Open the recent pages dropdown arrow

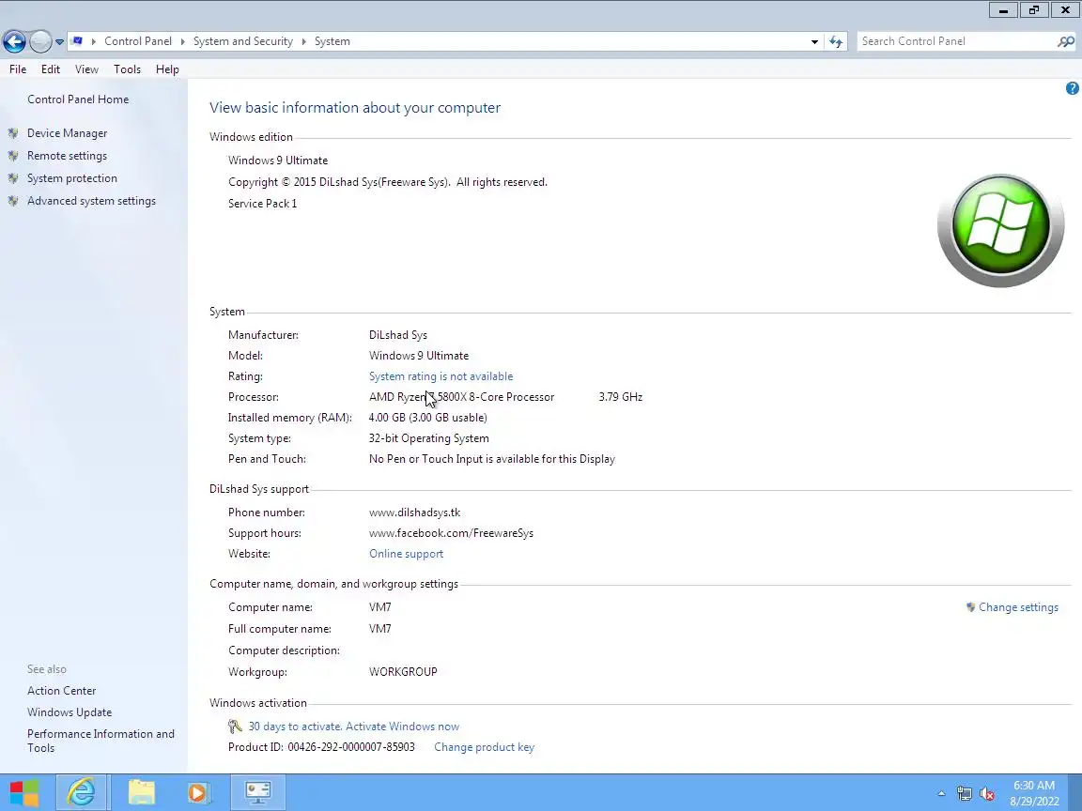click(x=59, y=41)
